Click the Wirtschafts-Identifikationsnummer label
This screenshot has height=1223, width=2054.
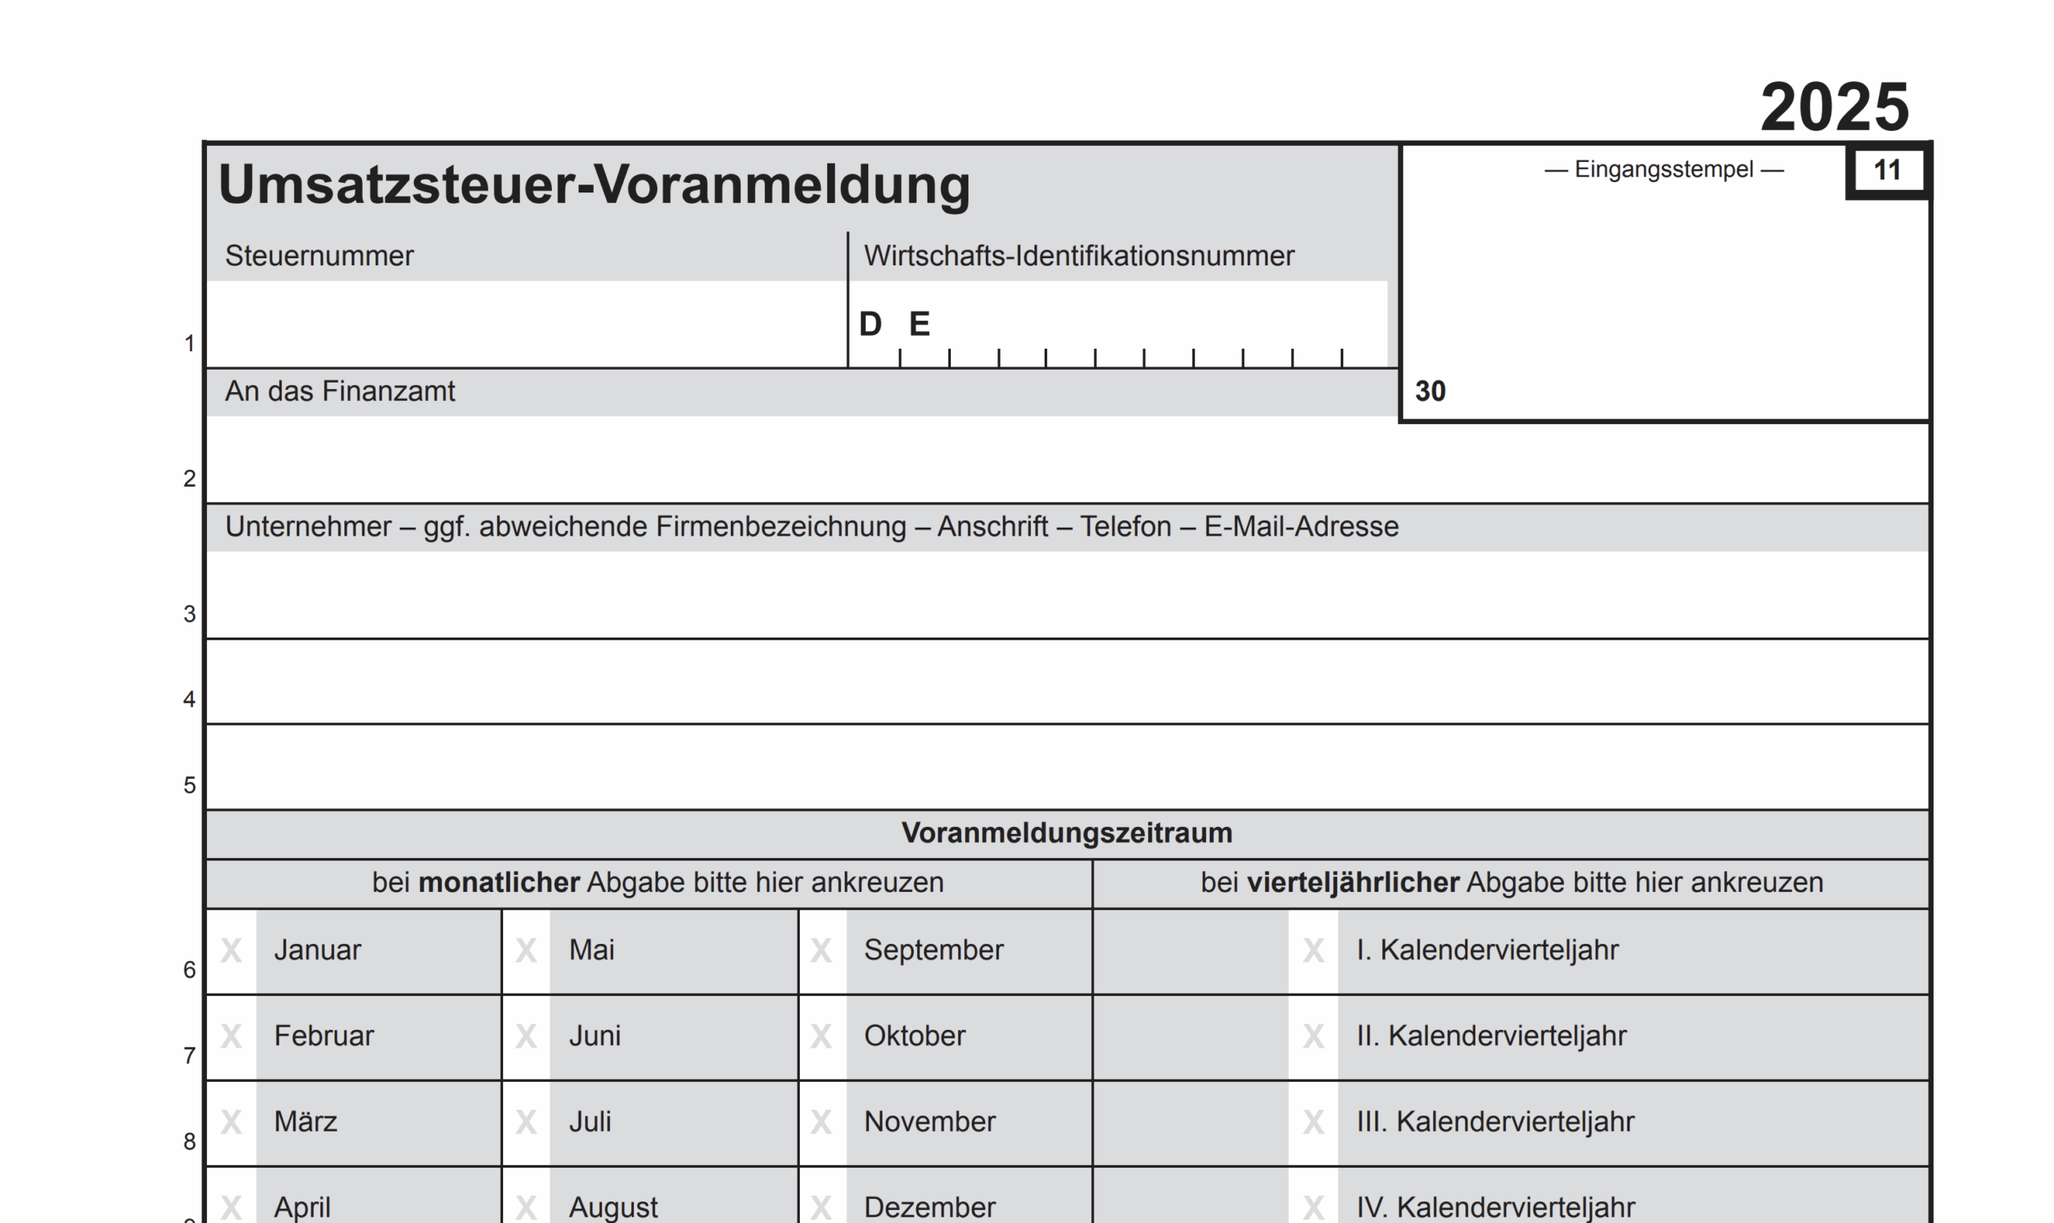[x=1079, y=257]
